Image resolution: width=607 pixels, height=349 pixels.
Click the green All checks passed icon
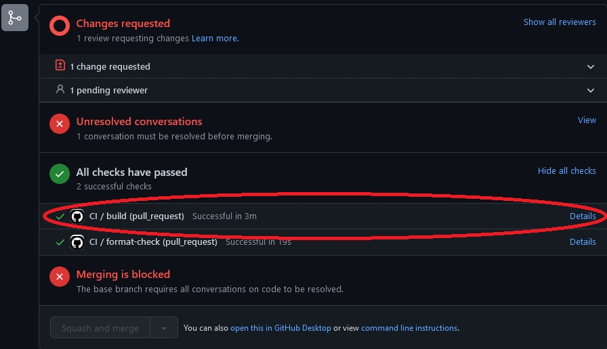coord(60,174)
